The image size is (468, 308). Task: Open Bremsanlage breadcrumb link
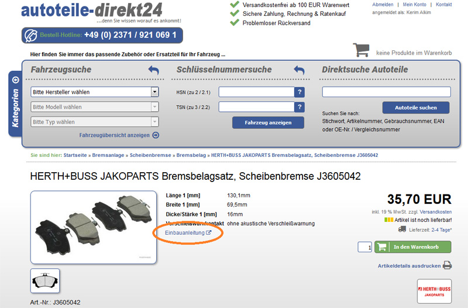click(108, 155)
